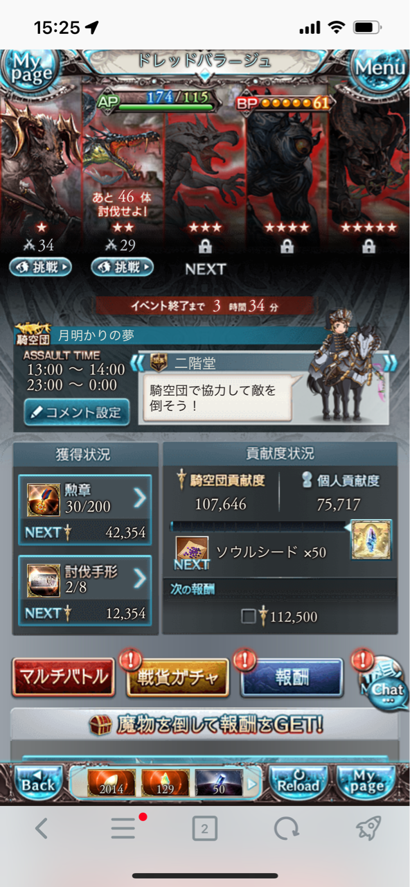Open the 報酬 rewards tab

(292, 677)
